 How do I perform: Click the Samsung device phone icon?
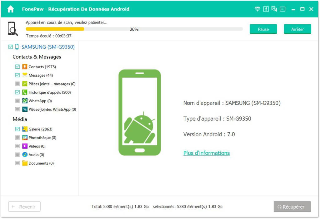point(17,47)
